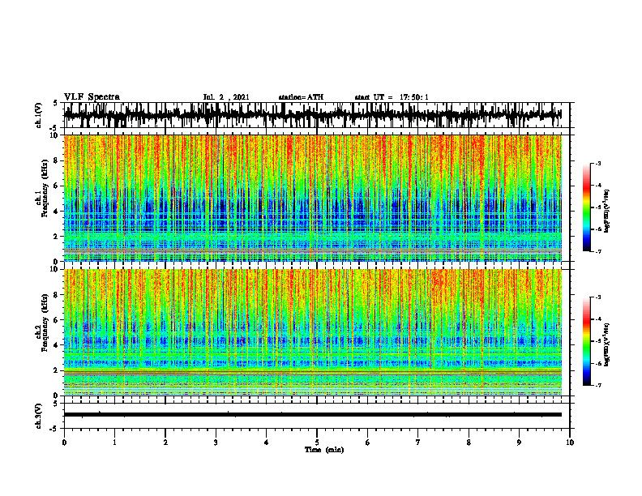
Task: Click the "ch.3(V)" vertical axis label
Action: click(39, 417)
